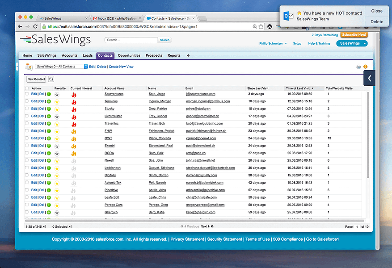Bookmark the page with star icon
This screenshot has width=392, height=268.
click(x=261, y=26)
